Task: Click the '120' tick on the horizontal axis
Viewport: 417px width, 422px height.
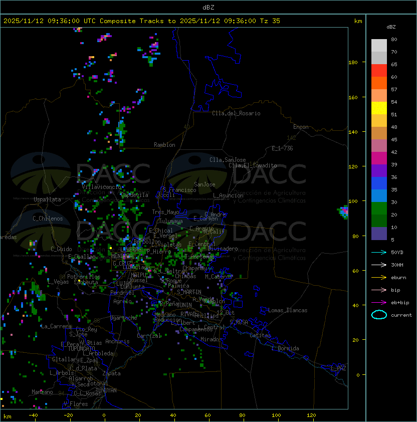Action: click(311, 415)
